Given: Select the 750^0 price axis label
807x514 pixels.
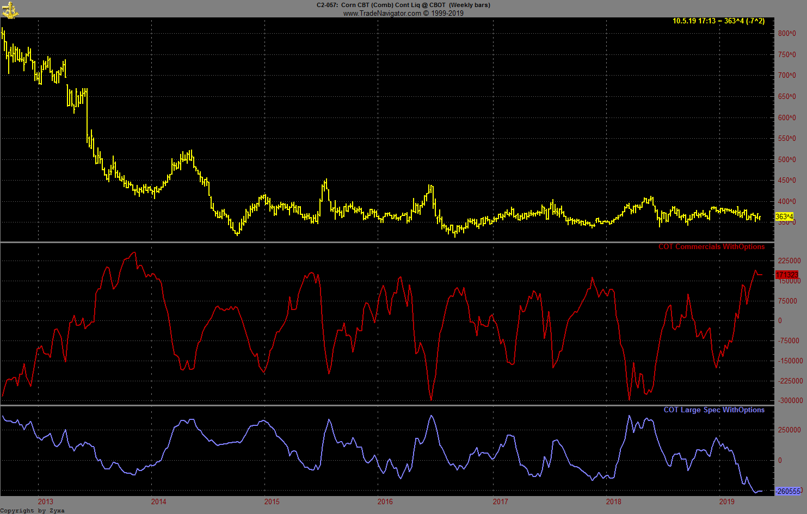Looking at the screenshot, I should [787, 55].
